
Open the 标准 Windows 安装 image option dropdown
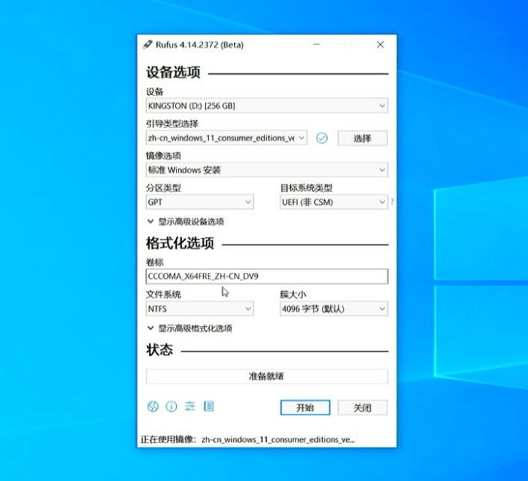pos(267,170)
